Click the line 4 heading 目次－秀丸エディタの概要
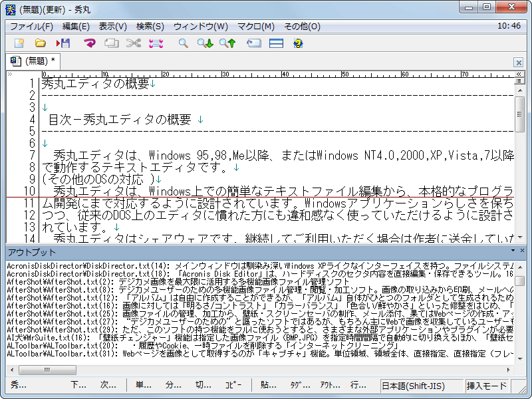 point(120,120)
